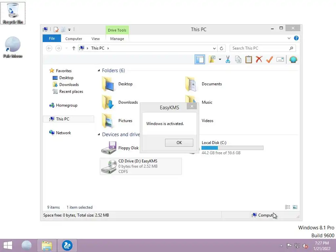Click the New folder quick access icon

click(x=63, y=30)
